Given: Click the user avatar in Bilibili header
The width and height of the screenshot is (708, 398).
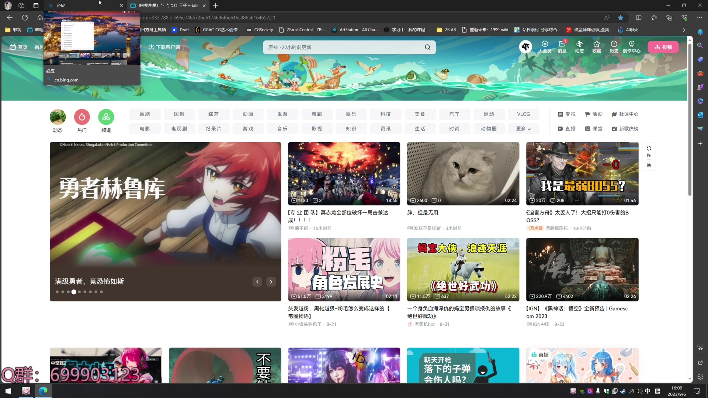Looking at the screenshot, I should [x=525, y=47].
